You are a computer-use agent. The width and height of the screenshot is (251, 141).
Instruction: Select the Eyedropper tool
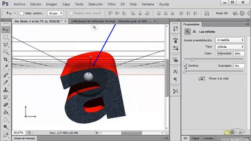tap(6, 67)
